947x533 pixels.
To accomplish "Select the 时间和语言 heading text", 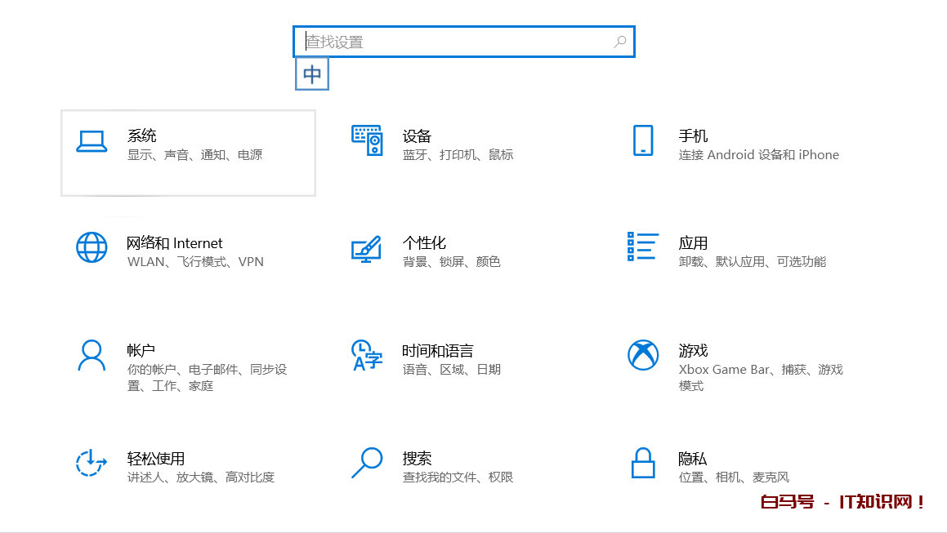I will pos(438,351).
